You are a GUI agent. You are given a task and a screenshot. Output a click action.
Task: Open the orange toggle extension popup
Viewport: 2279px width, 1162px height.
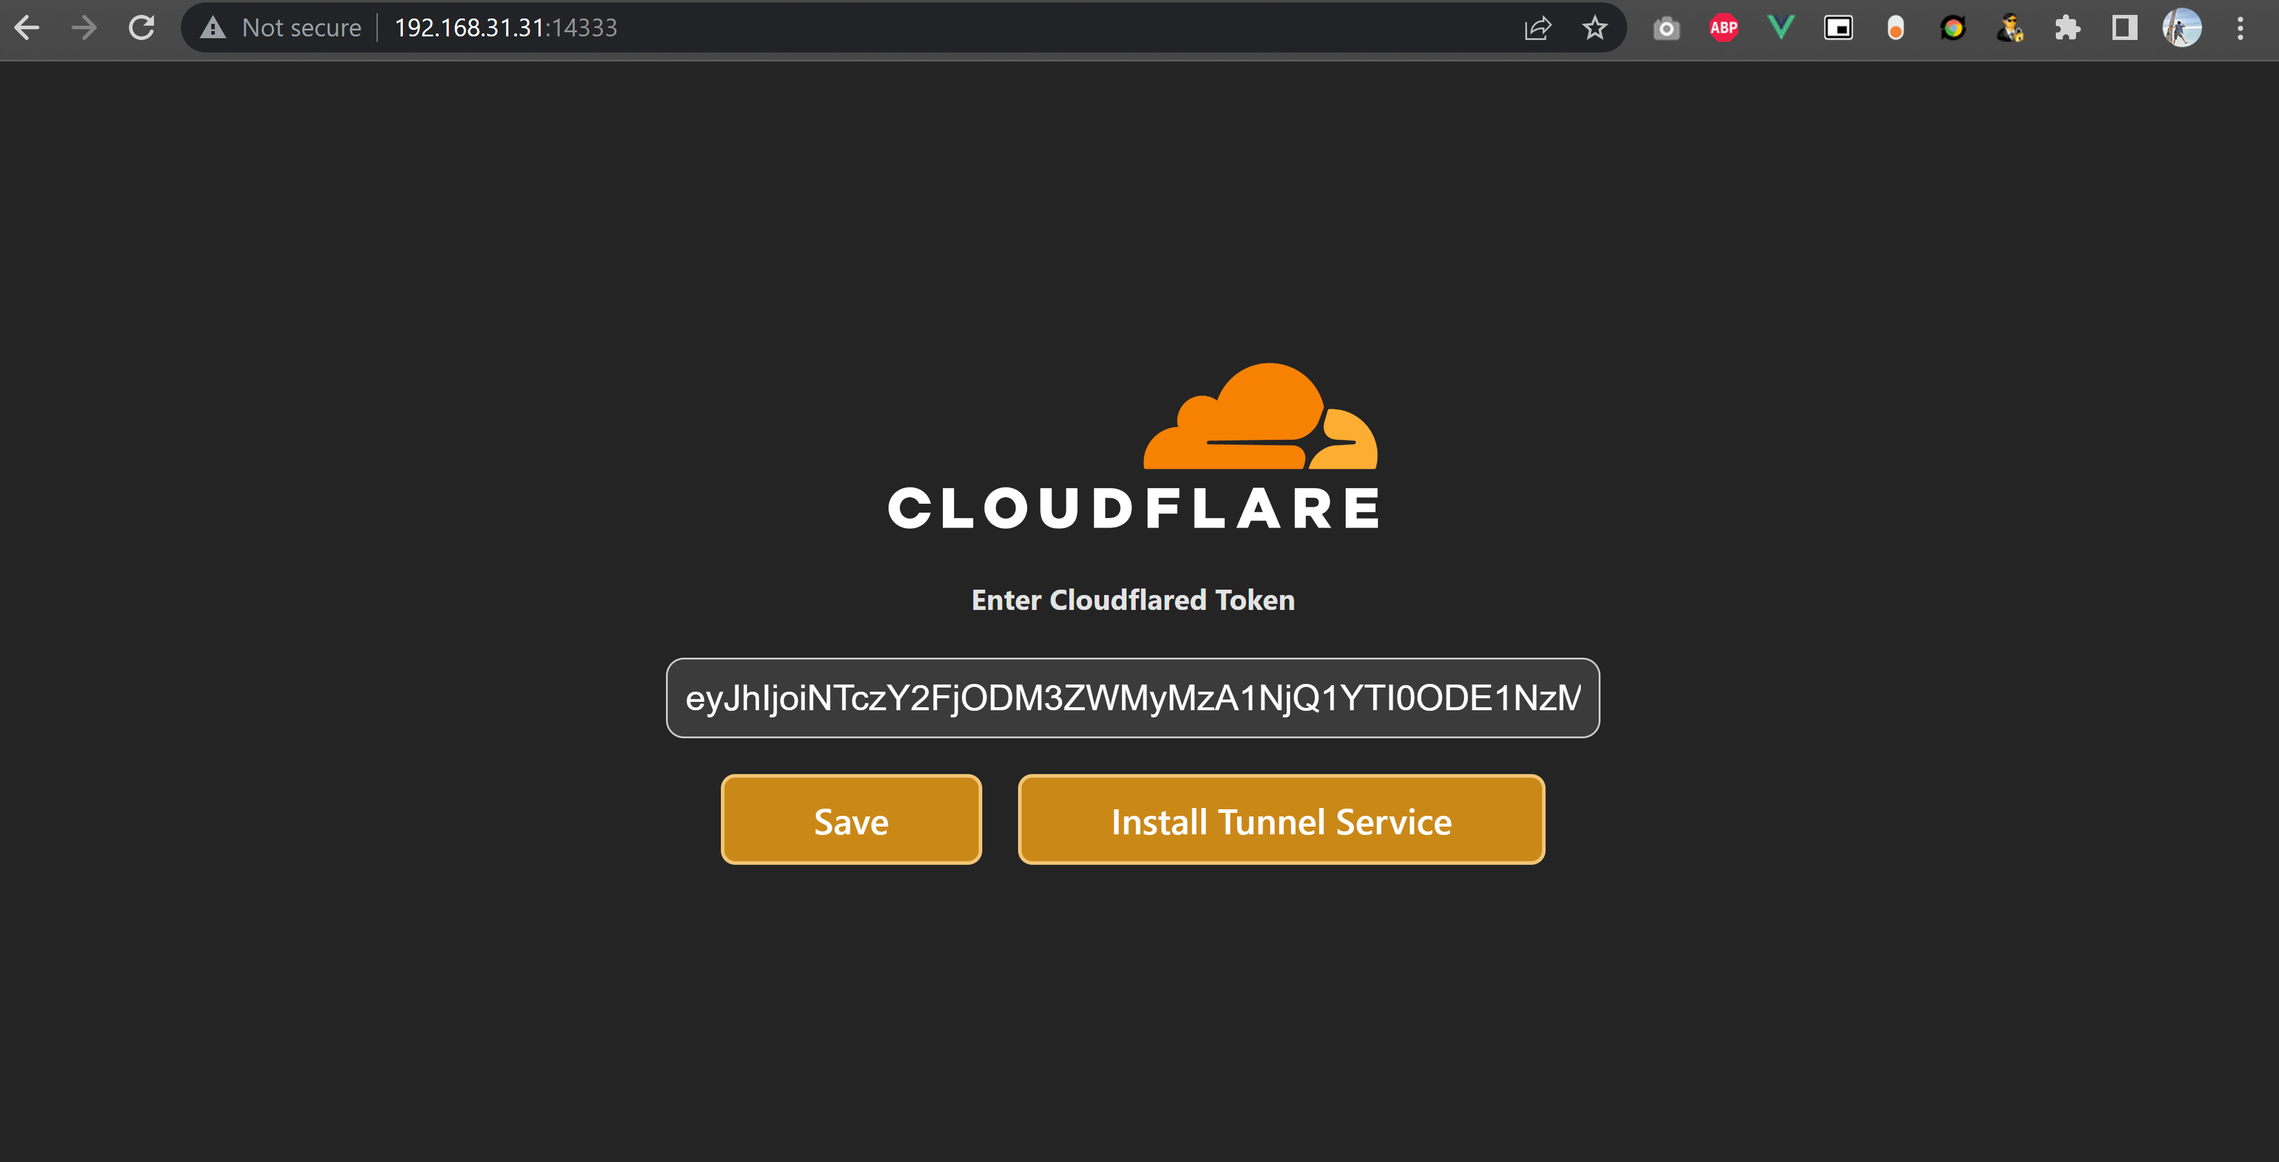point(1895,27)
